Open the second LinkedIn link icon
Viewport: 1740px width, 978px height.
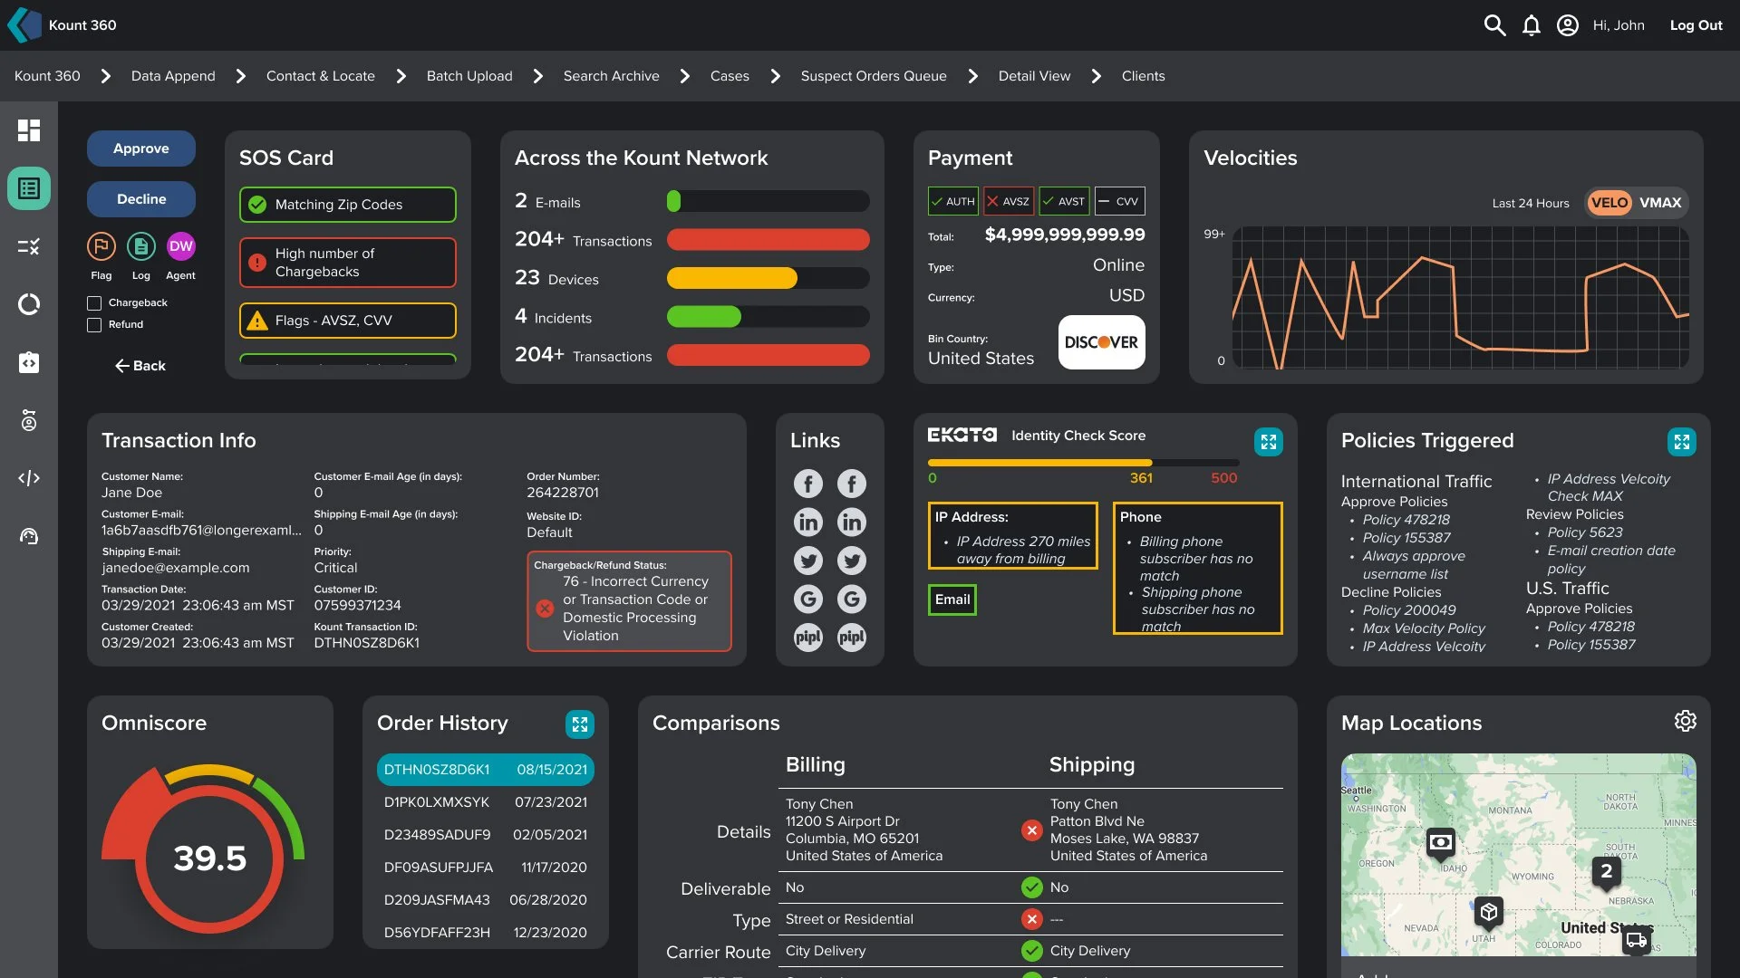point(851,522)
